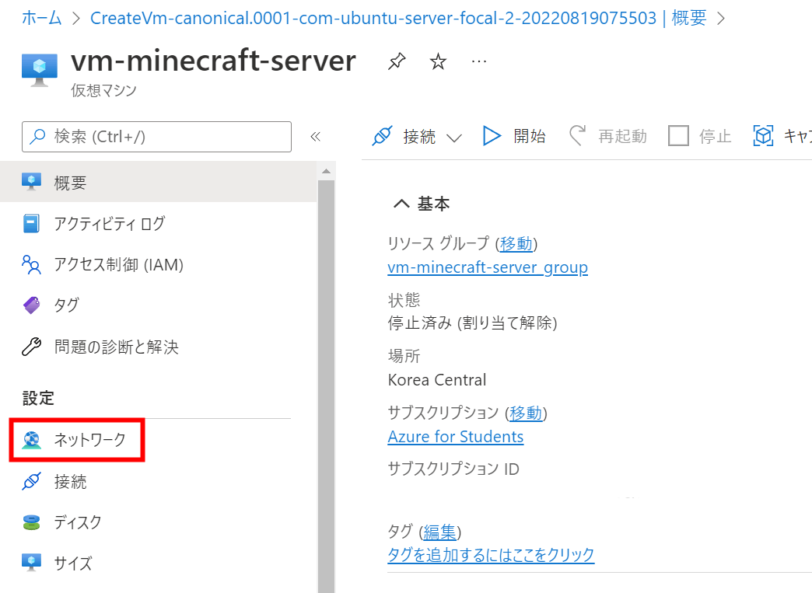Viewport: 812px width, 593px height.
Task: Click 編集 link beside タグ
Action: pos(439,532)
